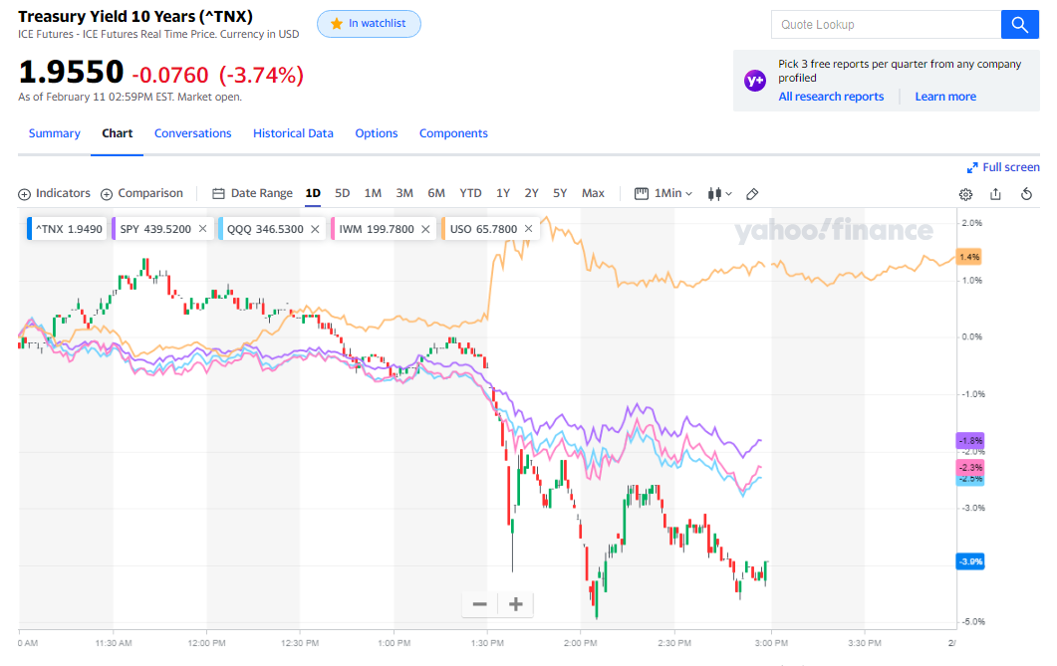Screen dimensions: 1057x666
Task: Zoom in chart with plus button
Action: coord(516,604)
